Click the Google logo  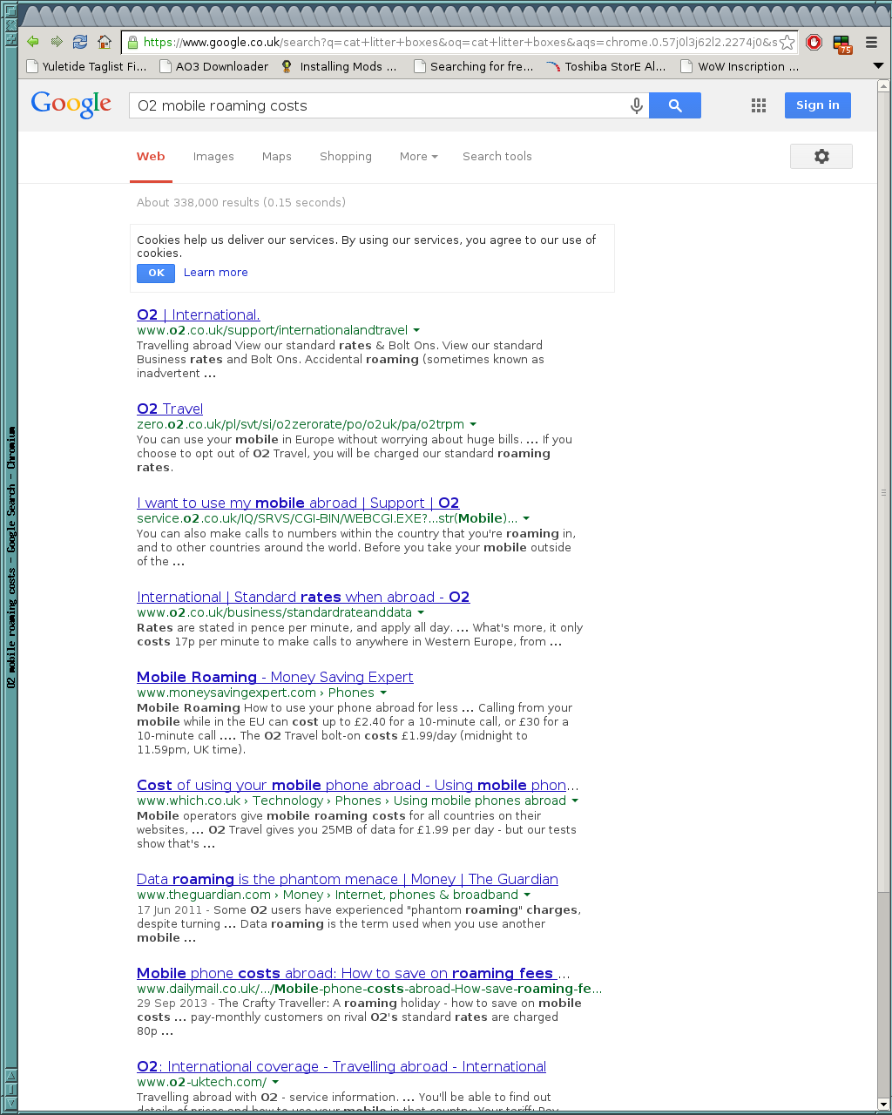(71, 105)
